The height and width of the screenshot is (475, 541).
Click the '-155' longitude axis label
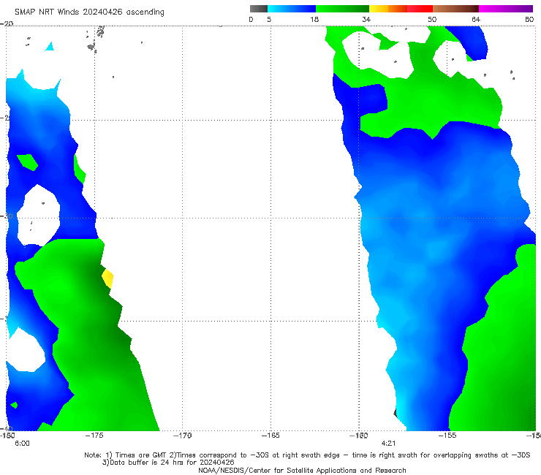(x=447, y=436)
